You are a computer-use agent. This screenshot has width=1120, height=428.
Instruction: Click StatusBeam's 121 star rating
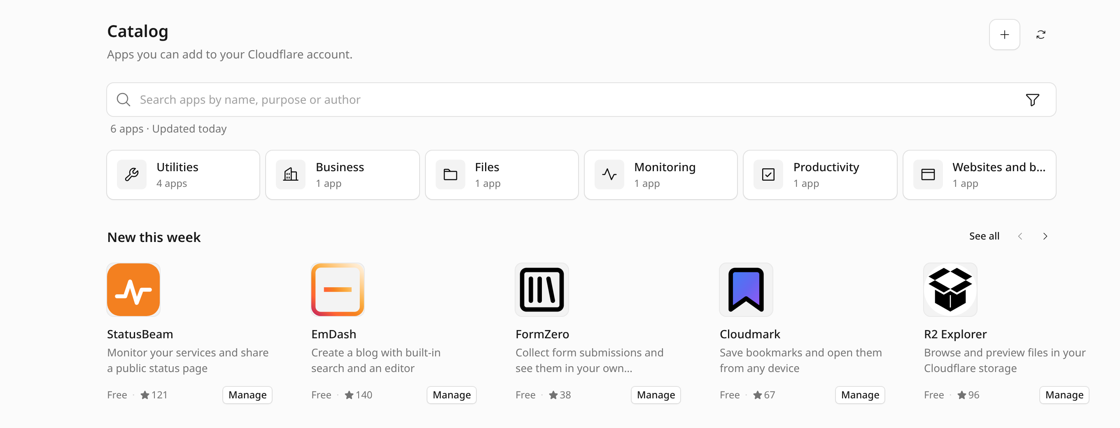coord(154,395)
